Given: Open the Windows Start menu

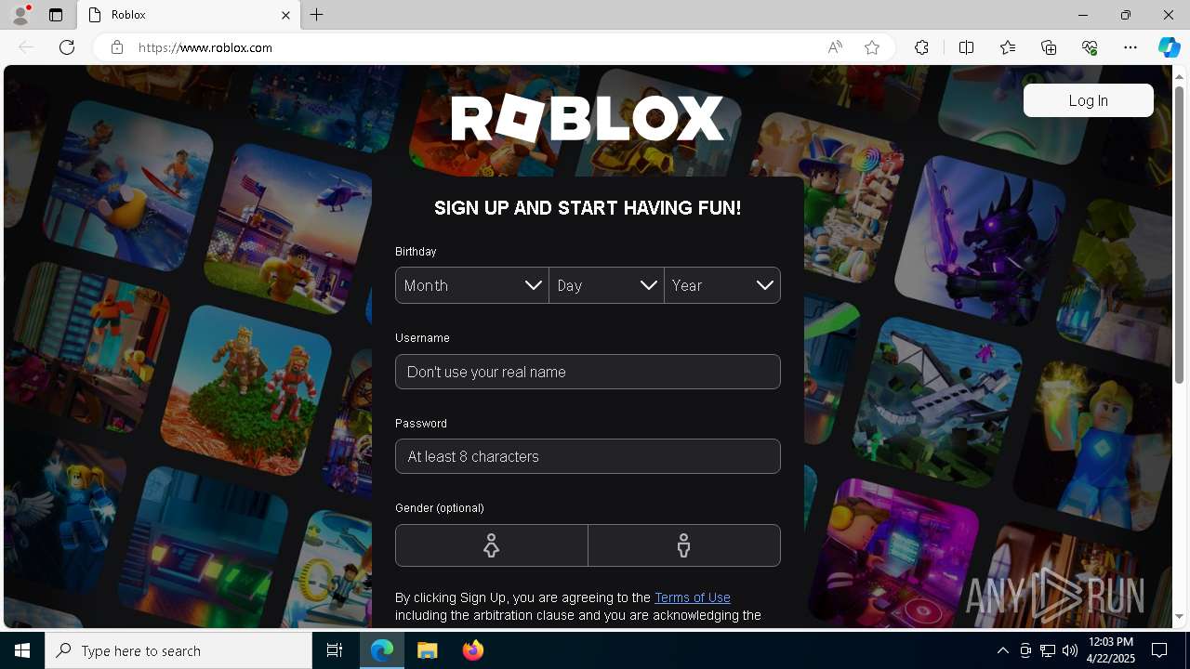Looking at the screenshot, I should coord(22,650).
